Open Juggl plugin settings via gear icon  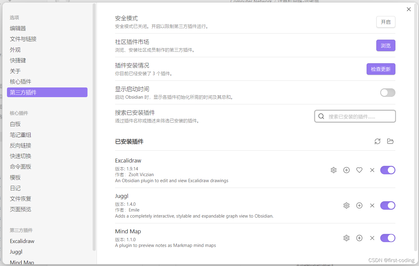(x=346, y=205)
